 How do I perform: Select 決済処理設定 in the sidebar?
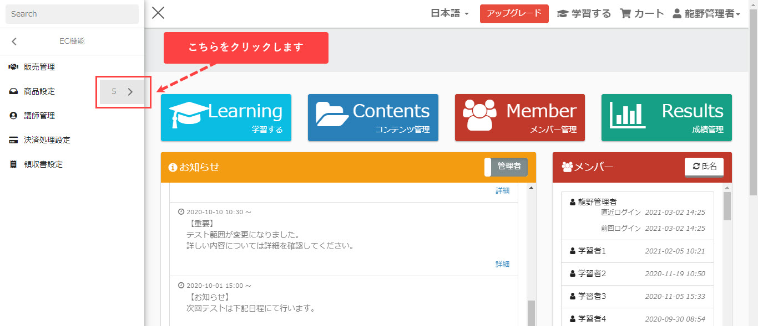(47, 140)
